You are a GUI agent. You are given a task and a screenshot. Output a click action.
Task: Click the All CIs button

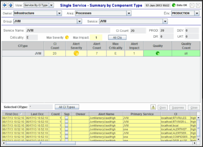[x=117, y=38]
